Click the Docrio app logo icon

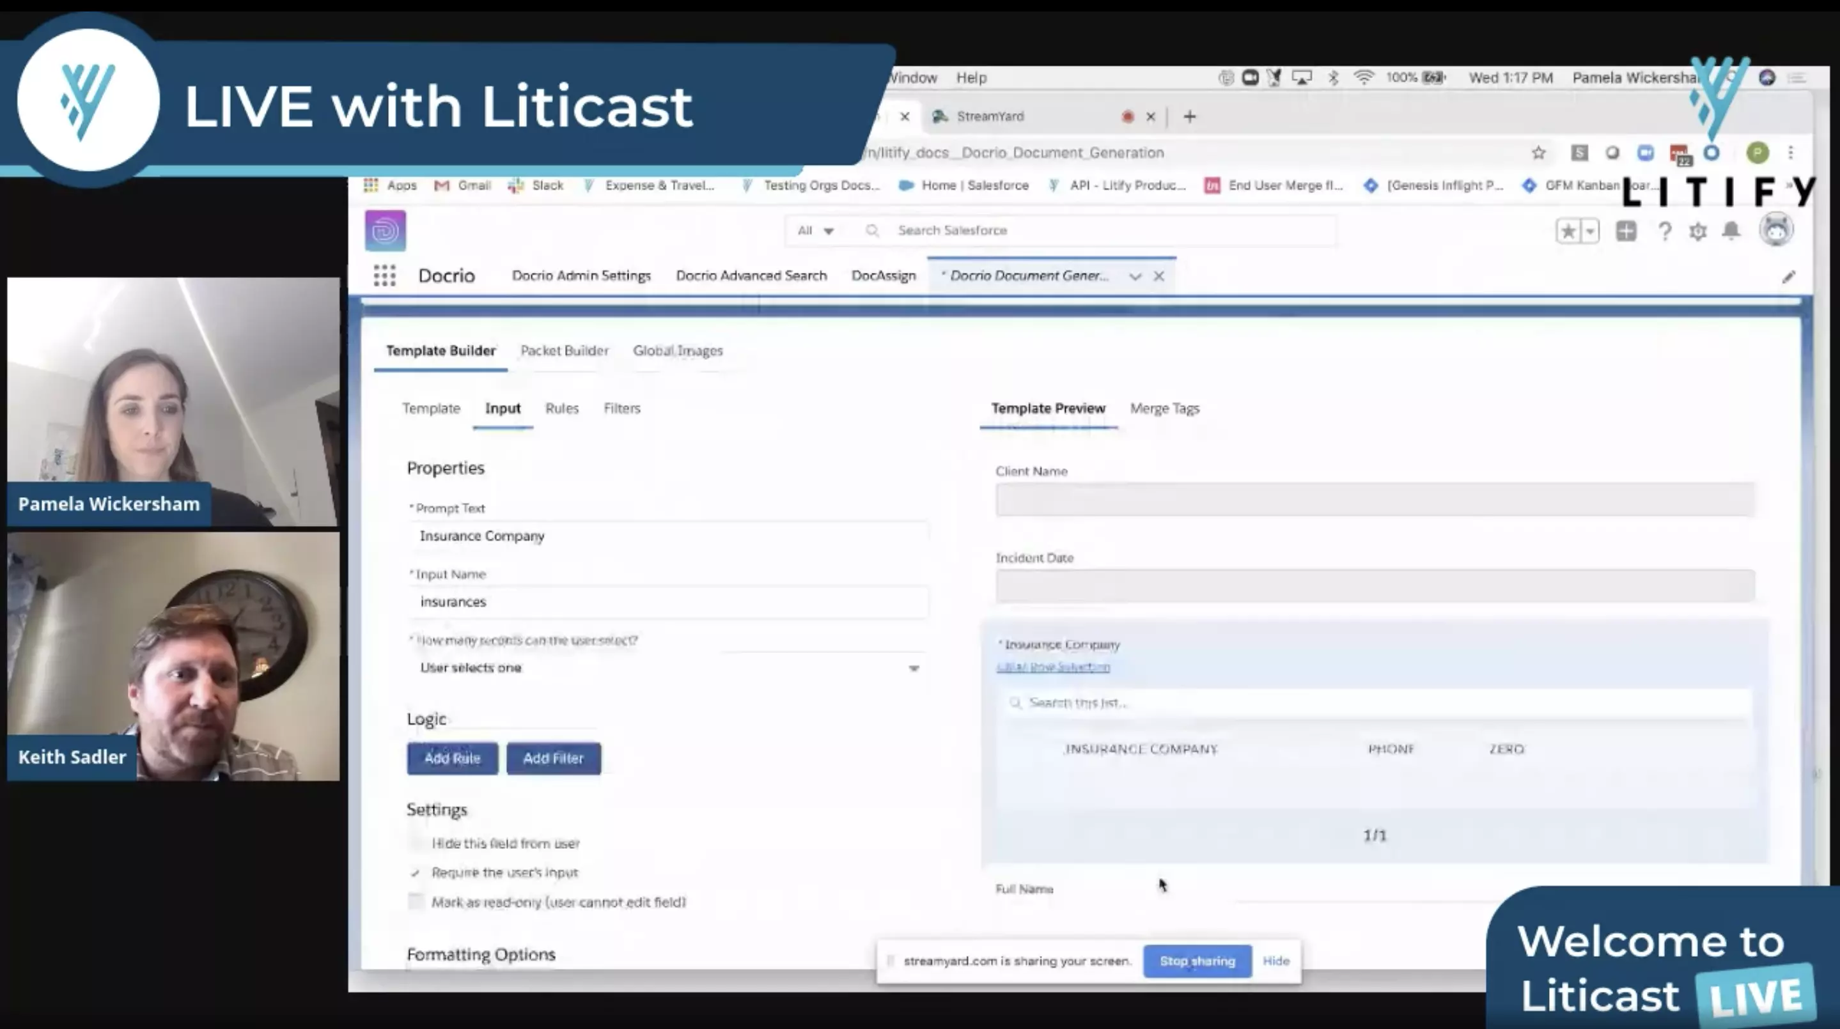pos(385,230)
